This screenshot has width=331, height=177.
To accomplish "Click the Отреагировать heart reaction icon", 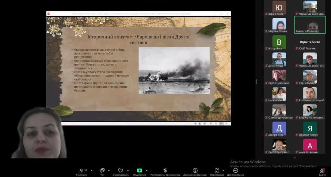I will 120,170.
